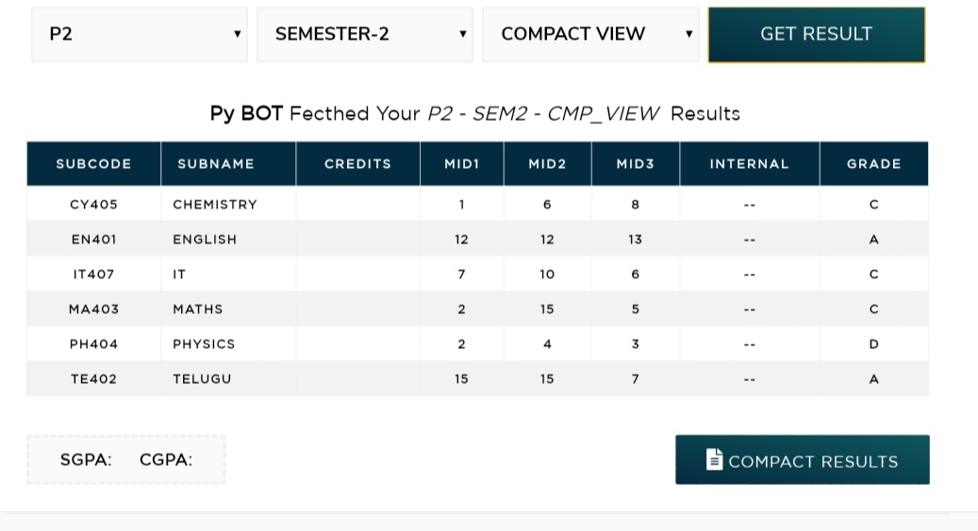
Task: Click the COMPACT RESULTS button
Action: [802, 460]
